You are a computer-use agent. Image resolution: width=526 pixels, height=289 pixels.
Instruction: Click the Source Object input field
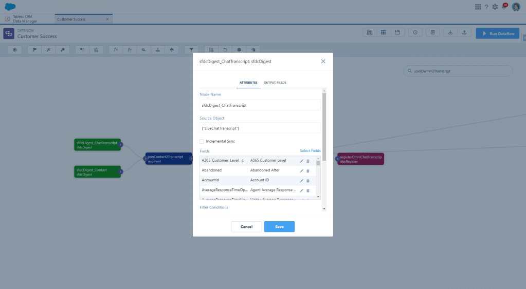coord(260,128)
